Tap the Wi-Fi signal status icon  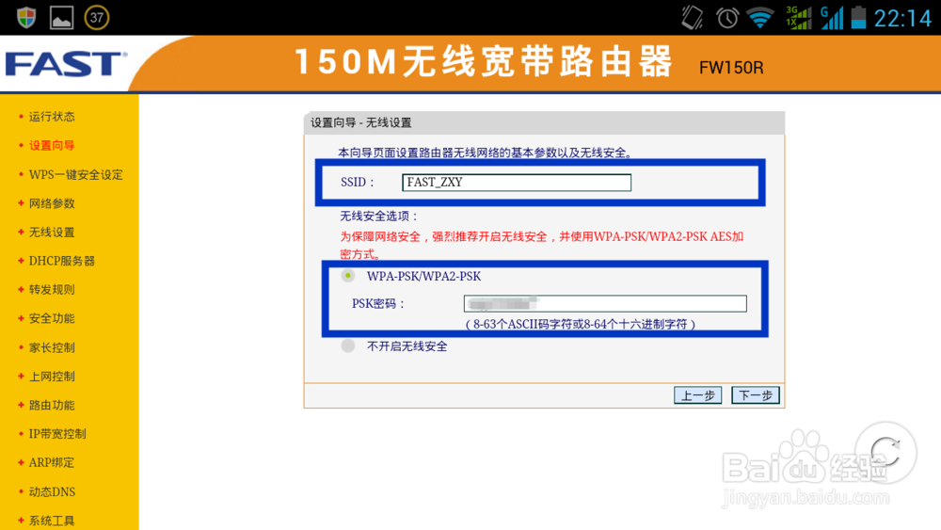click(x=759, y=17)
